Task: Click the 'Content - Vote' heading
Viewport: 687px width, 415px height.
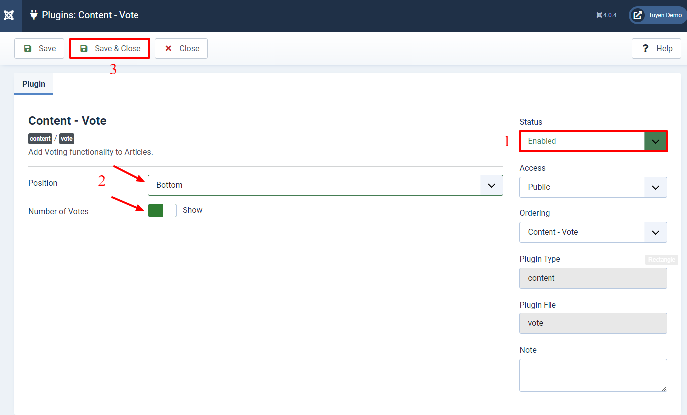Action: (x=67, y=121)
